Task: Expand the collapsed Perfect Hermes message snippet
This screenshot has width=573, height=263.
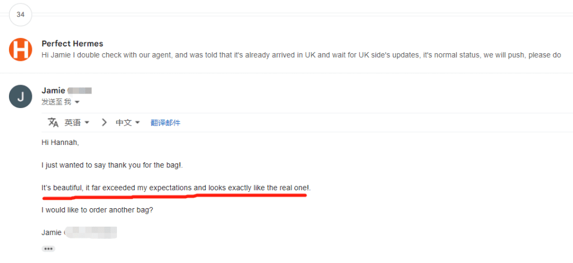Action: [x=301, y=55]
